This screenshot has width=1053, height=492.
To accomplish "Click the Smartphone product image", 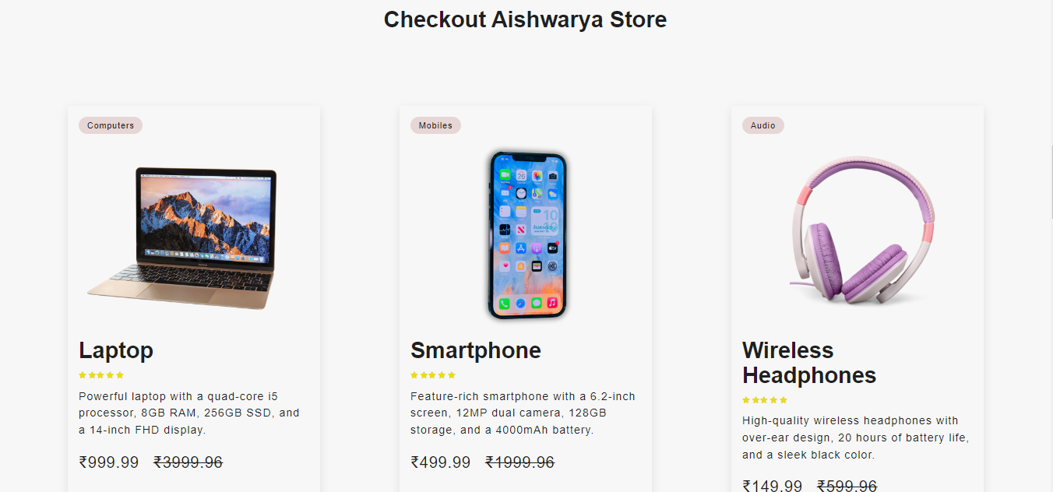I will click(526, 235).
